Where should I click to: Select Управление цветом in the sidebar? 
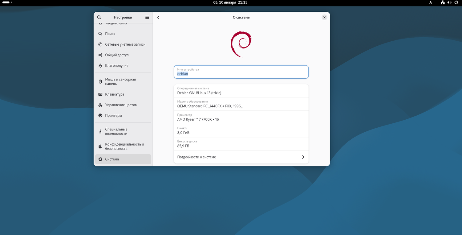[123, 105]
